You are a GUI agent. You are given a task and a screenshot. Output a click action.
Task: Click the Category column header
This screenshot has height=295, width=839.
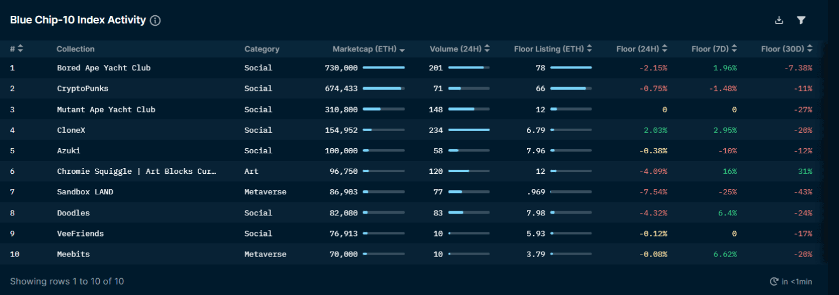click(262, 49)
